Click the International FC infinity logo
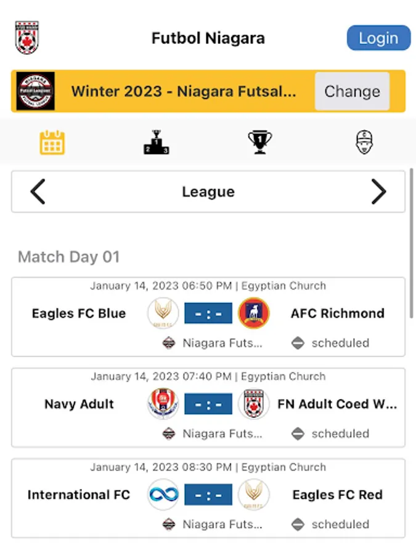The width and height of the screenshot is (416, 555). [163, 495]
